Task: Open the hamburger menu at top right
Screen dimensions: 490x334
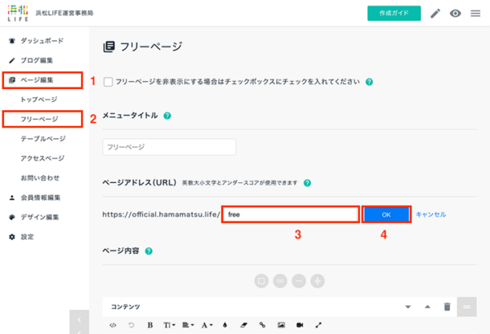Action: point(475,13)
